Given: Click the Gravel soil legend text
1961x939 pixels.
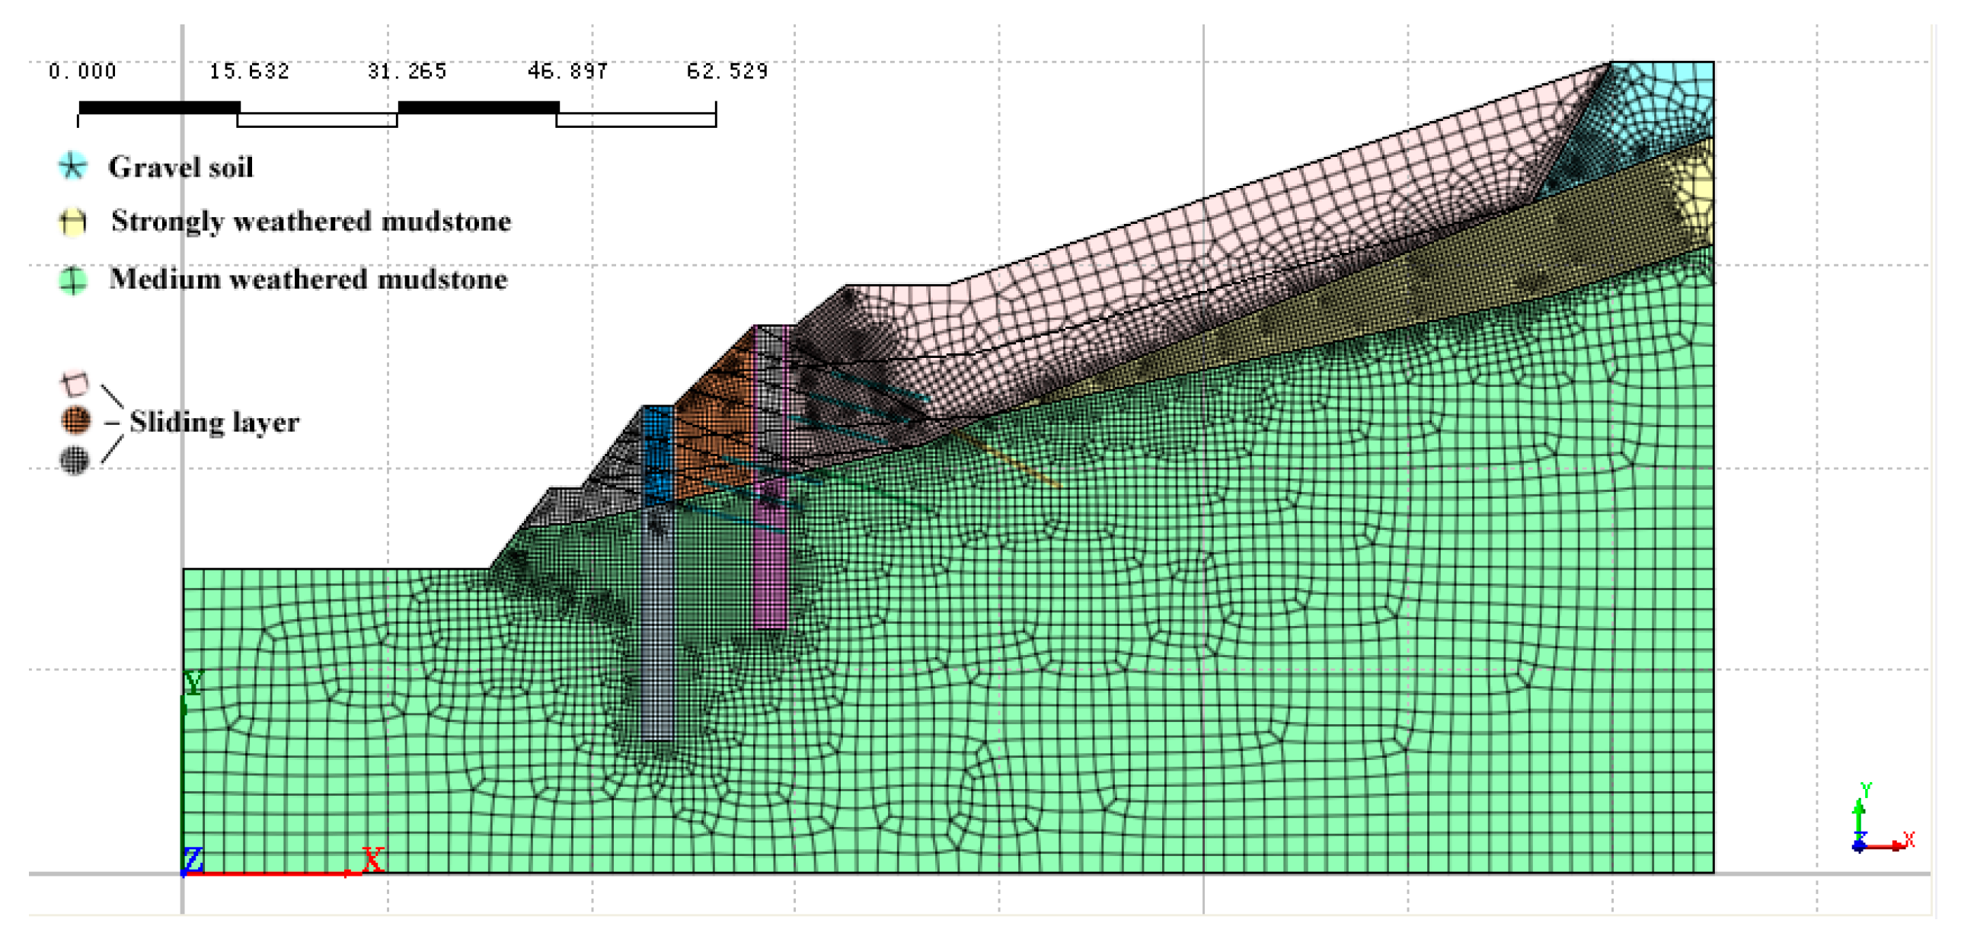Looking at the screenshot, I should [180, 167].
